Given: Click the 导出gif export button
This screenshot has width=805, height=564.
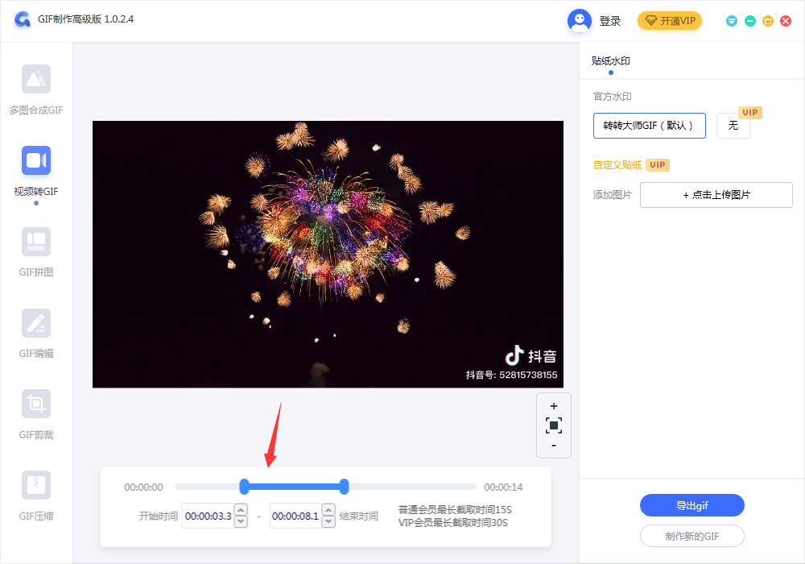Looking at the screenshot, I should tap(691, 505).
